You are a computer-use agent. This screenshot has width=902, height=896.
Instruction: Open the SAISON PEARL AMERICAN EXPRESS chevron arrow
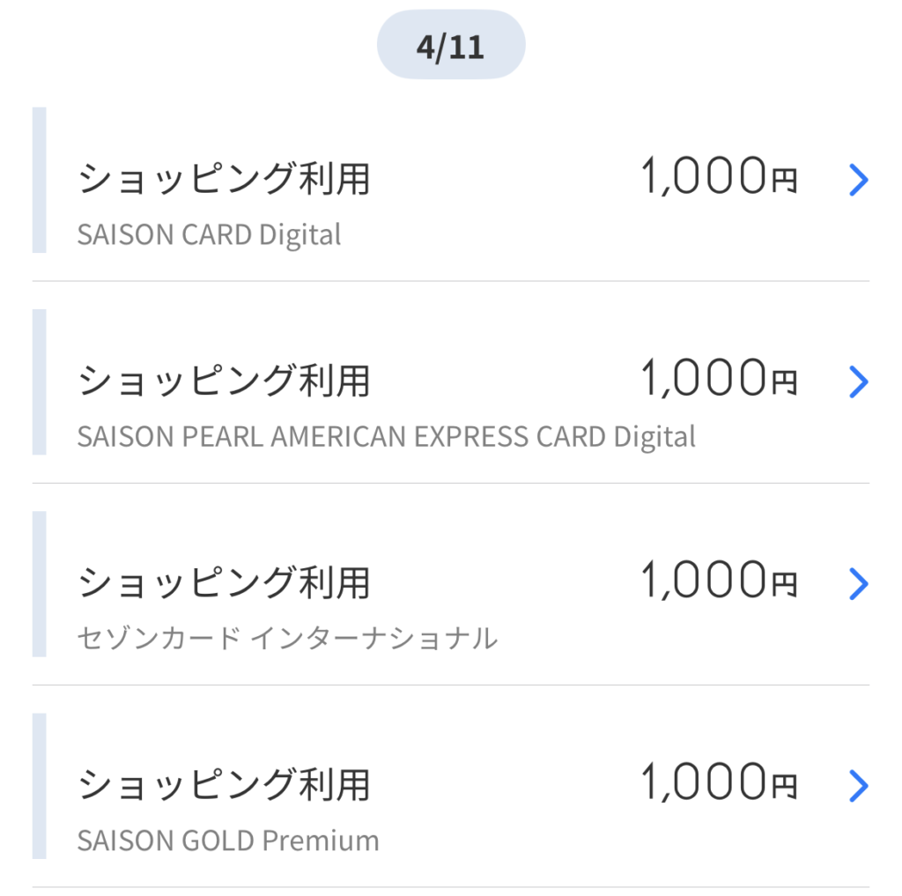[x=858, y=382]
